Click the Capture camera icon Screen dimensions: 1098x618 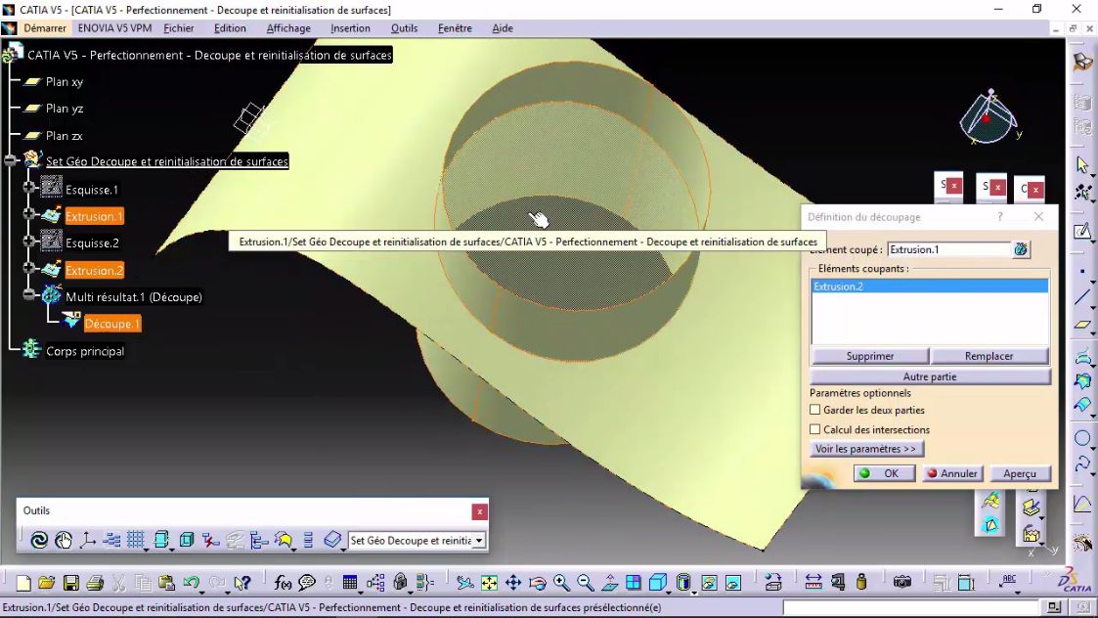click(901, 583)
